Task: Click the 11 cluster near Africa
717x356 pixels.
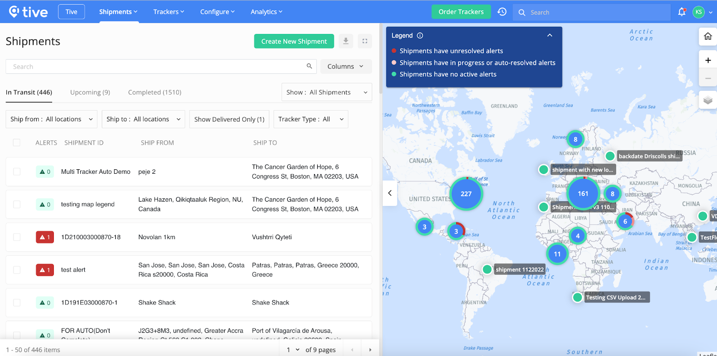Action: 557,254
